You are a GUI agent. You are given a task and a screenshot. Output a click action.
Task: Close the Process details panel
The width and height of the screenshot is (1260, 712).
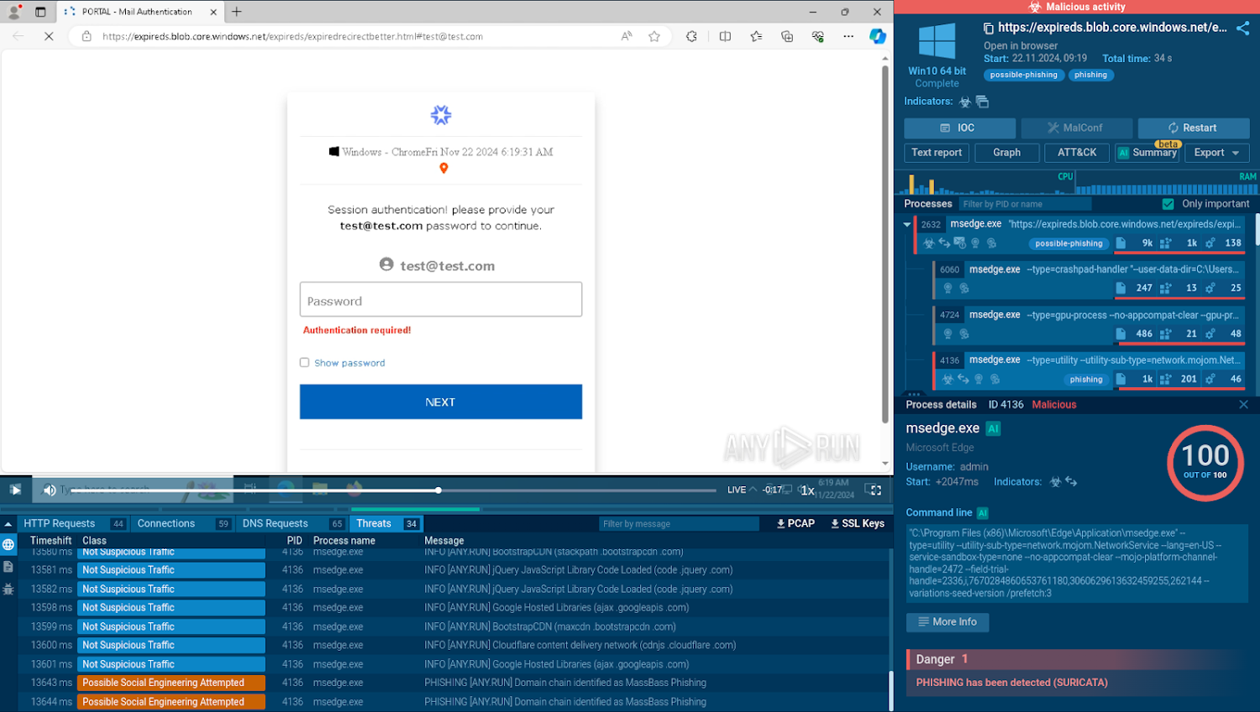1243,405
